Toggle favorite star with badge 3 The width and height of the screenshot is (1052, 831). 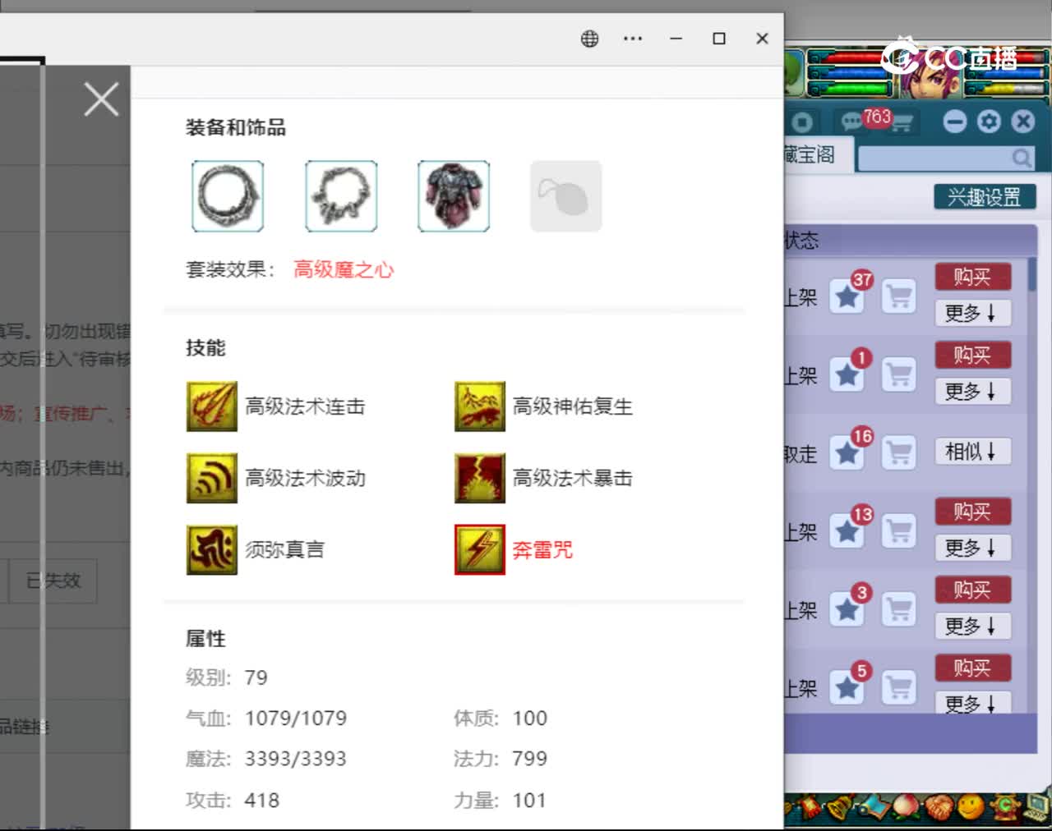point(847,609)
